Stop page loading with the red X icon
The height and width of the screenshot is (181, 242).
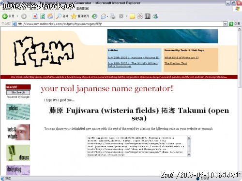click(x=35, y=16)
